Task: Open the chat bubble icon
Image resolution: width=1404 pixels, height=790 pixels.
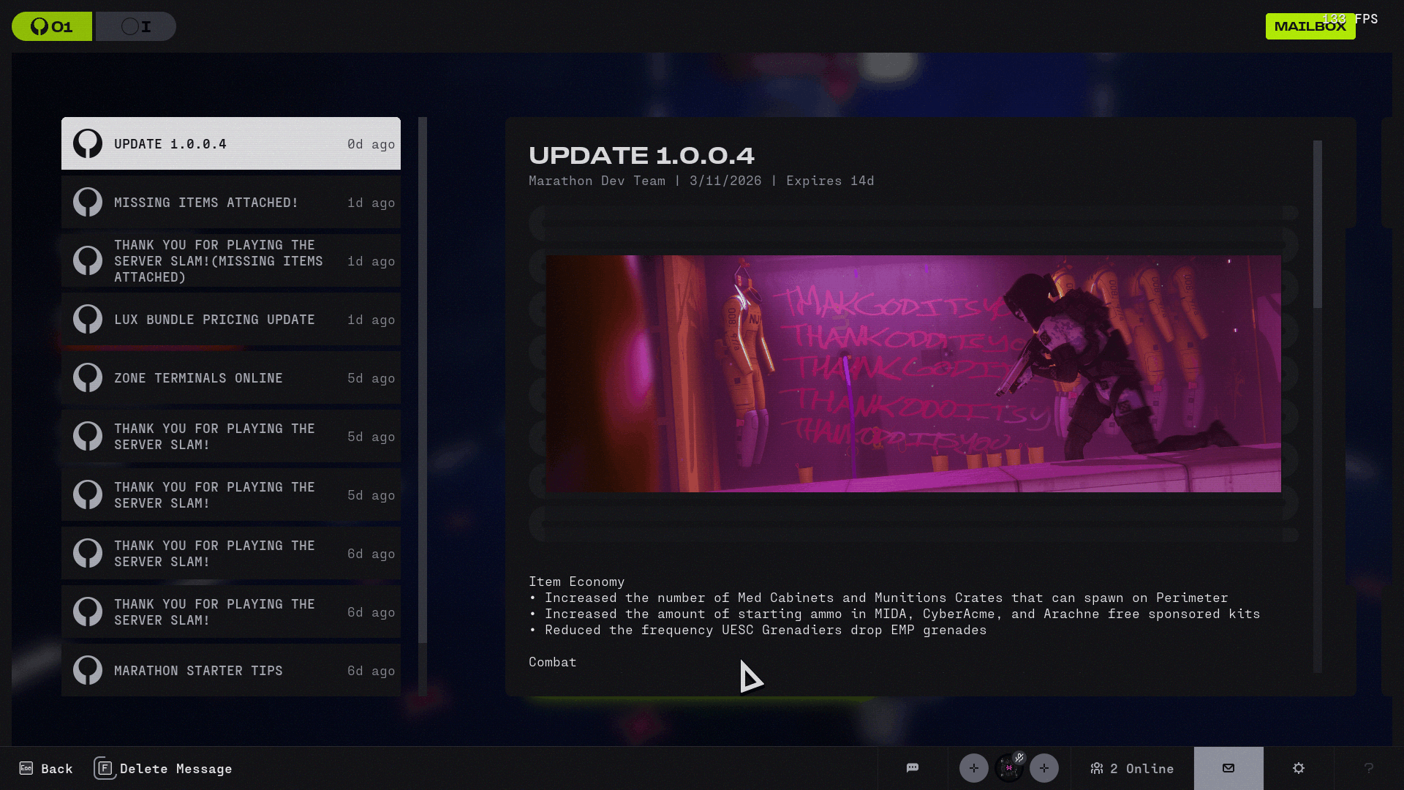Action: coord(912,767)
